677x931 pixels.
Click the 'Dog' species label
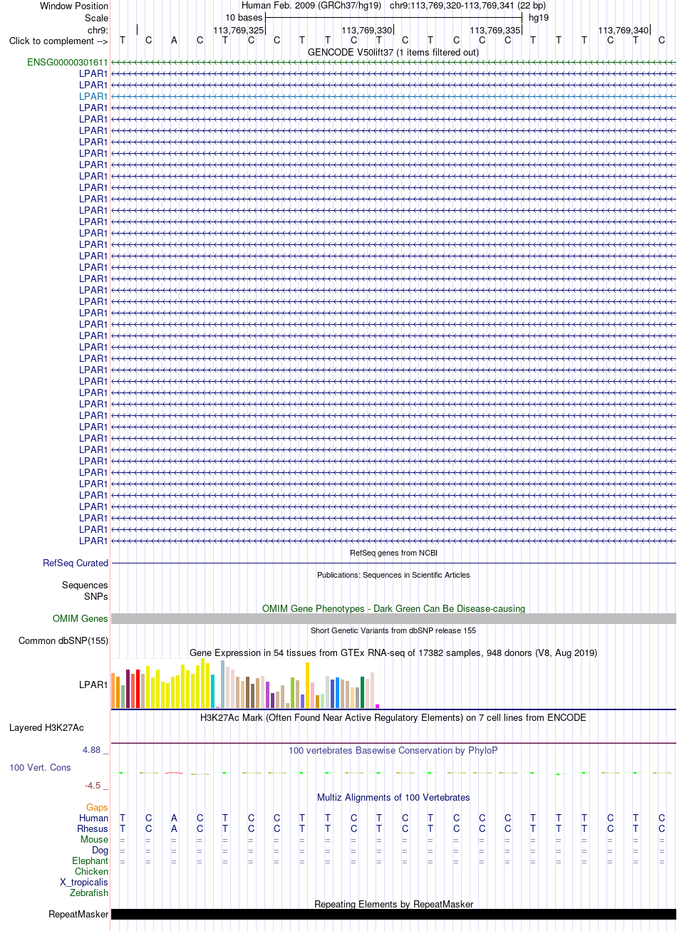click(100, 850)
